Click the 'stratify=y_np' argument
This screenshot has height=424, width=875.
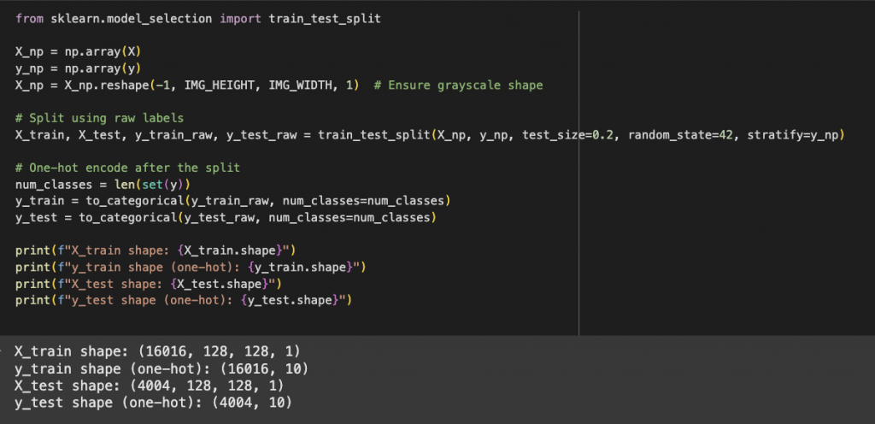(x=792, y=135)
